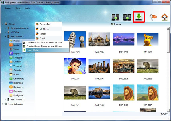The width and height of the screenshot is (171, 121).
Task: Click the Voicemail icon
Action: point(11,66)
